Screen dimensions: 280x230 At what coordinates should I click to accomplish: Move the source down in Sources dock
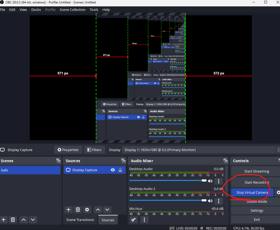[x=107, y=210]
